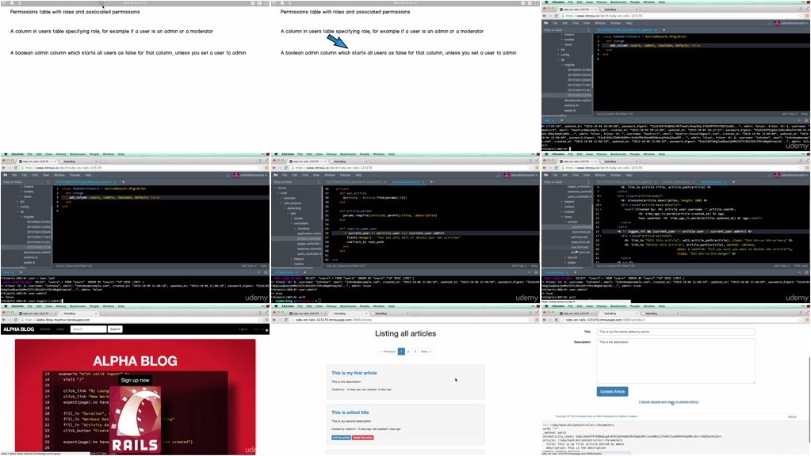The width and height of the screenshot is (811, 456).
Task: Close terminal panel icon in articles controller editor frame
Action: tap(536, 272)
